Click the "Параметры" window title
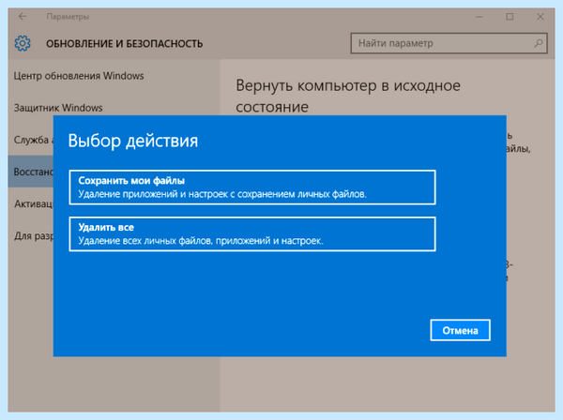Screen dimensions: 563x420 tap(68, 17)
